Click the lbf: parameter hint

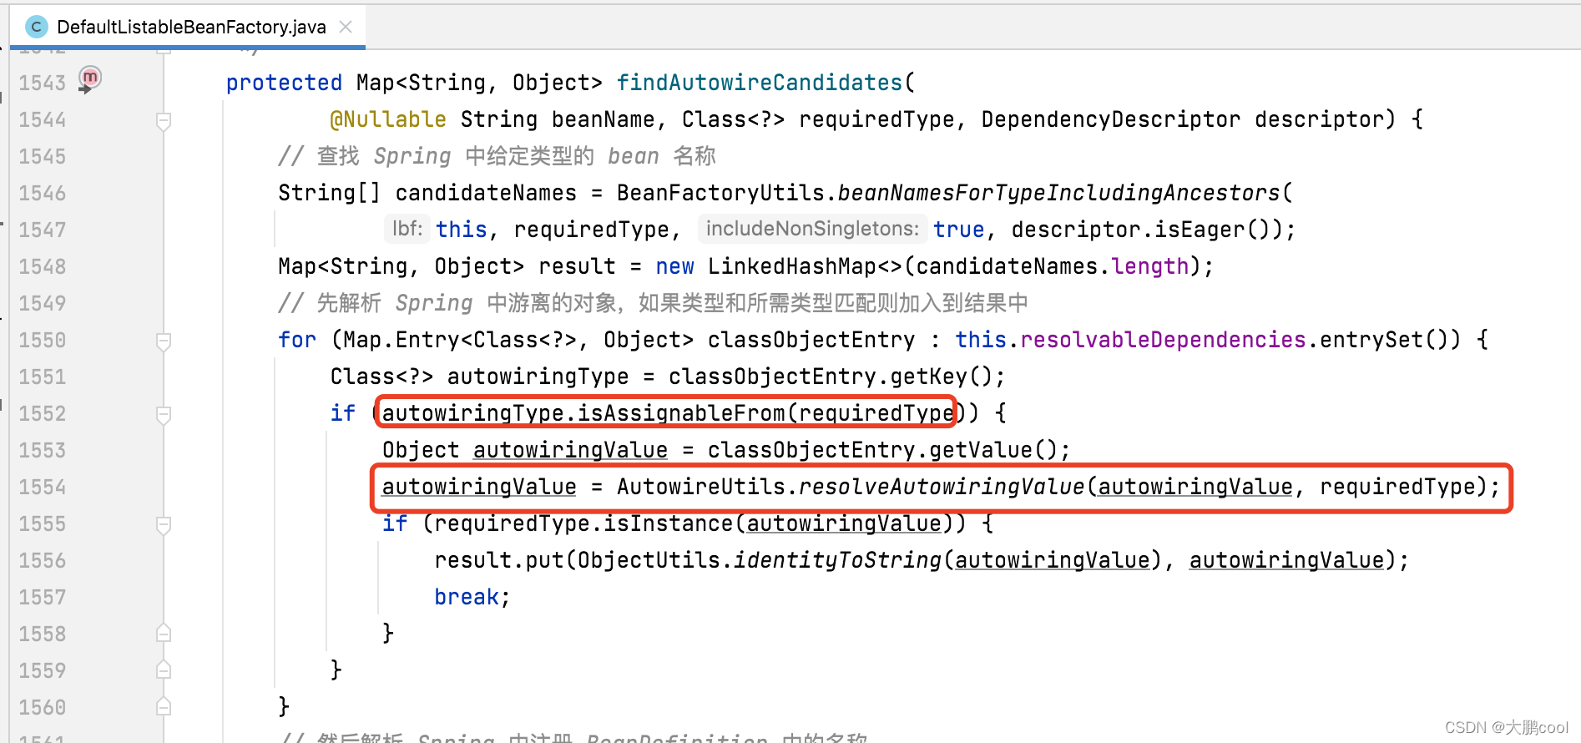407,229
